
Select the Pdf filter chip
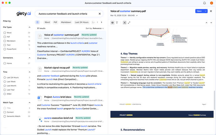55,22
